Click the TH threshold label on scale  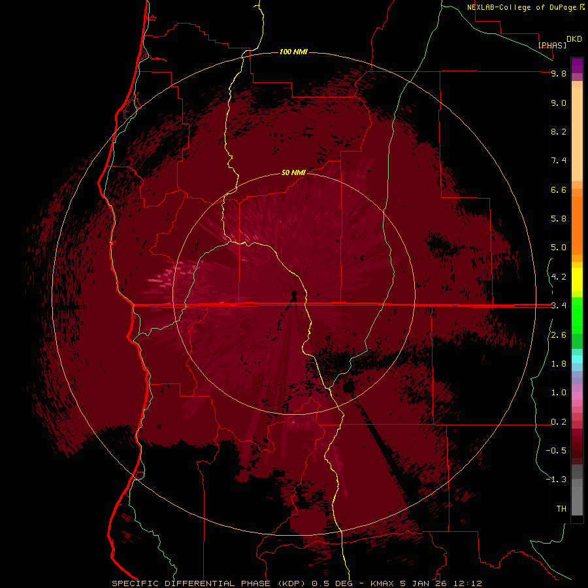561,509
